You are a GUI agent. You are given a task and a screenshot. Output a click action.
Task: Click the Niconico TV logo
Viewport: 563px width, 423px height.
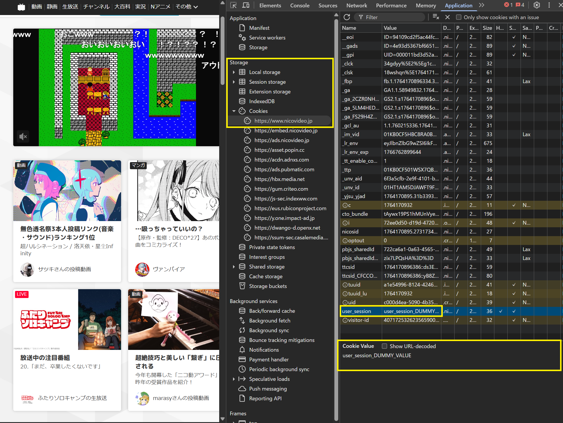(21, 7)
